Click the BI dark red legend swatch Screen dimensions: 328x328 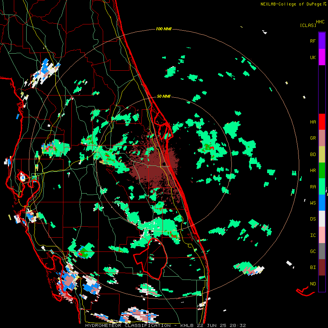click(322, 268)
